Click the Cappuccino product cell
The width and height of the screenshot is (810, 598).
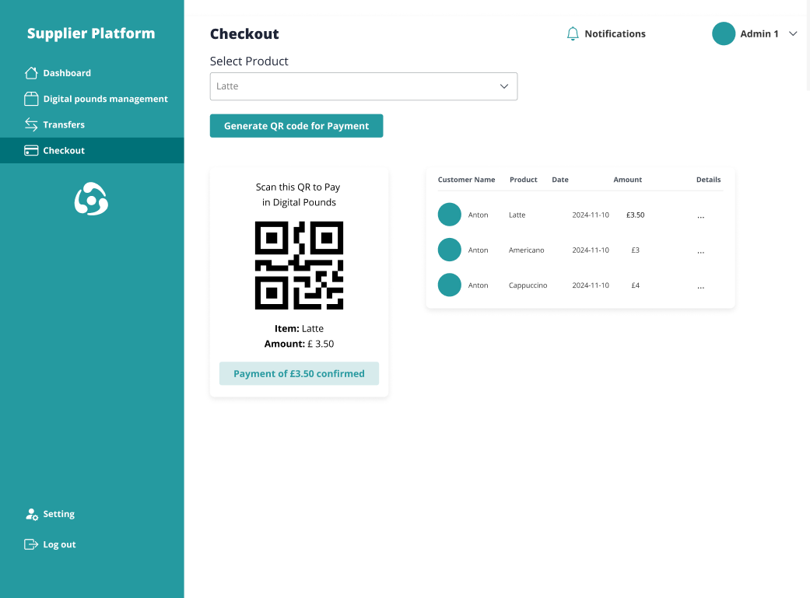tap(528, 285)
